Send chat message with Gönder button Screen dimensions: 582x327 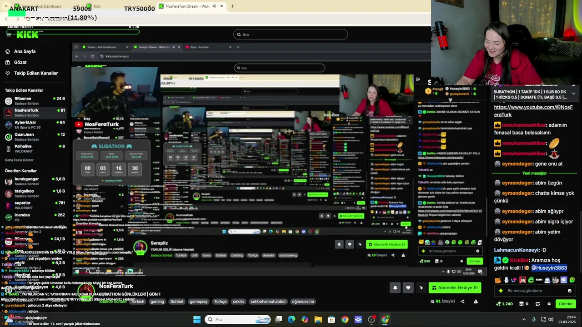click(x=566, y=304)
